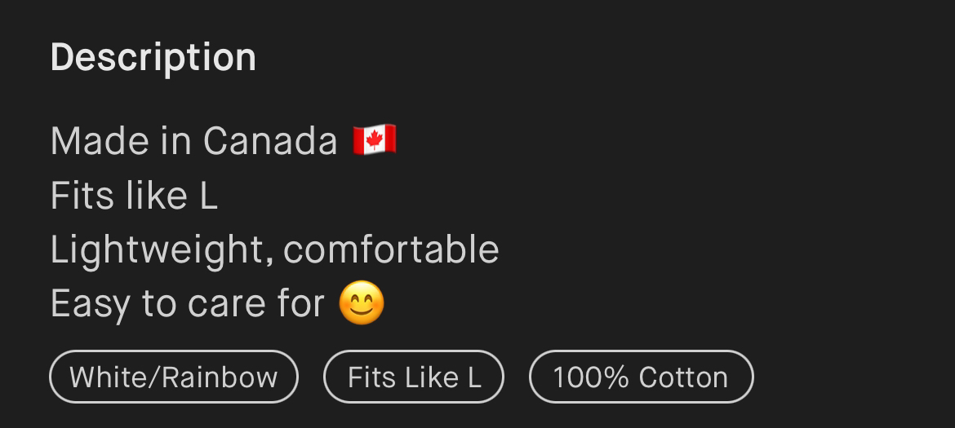Click the "Easy to care for" line
Viewport: 955px width, 428px height.
(188, 304)
